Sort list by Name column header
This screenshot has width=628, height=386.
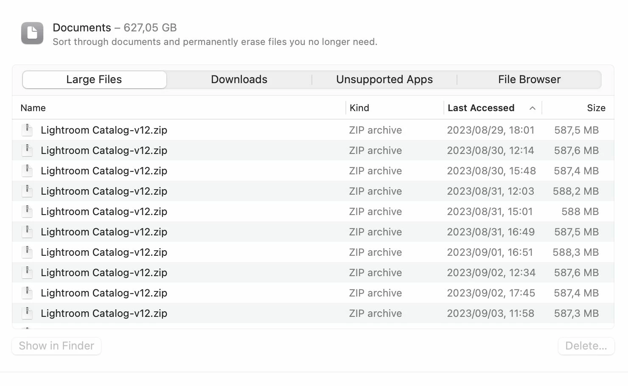(x=33, y=108)
